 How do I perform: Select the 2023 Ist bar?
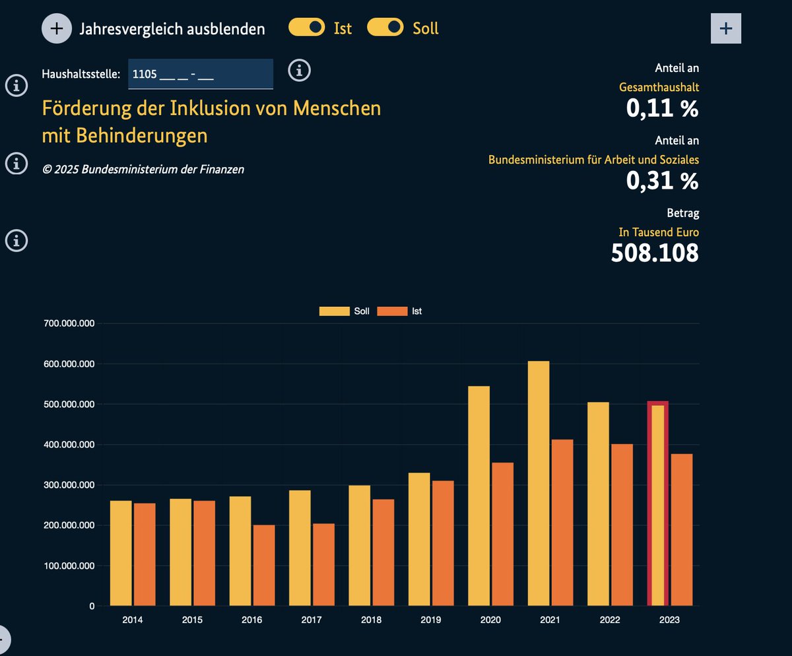(x=682, y=530)
